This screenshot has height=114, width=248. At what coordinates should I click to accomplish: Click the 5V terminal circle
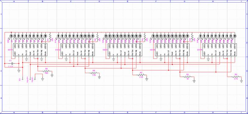click(22, 79)
